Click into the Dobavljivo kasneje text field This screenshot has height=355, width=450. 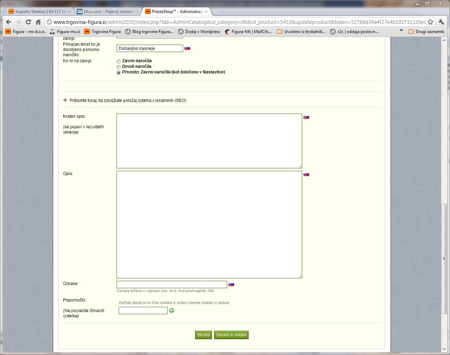coord(150,49)
